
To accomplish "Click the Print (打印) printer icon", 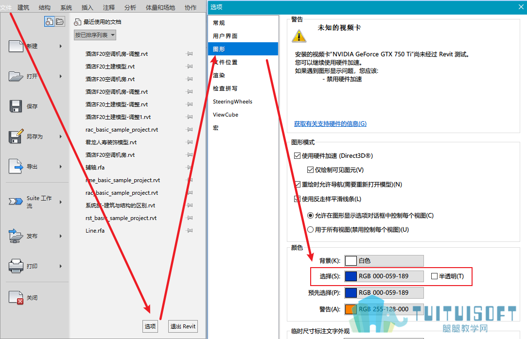I will [16, 266].
